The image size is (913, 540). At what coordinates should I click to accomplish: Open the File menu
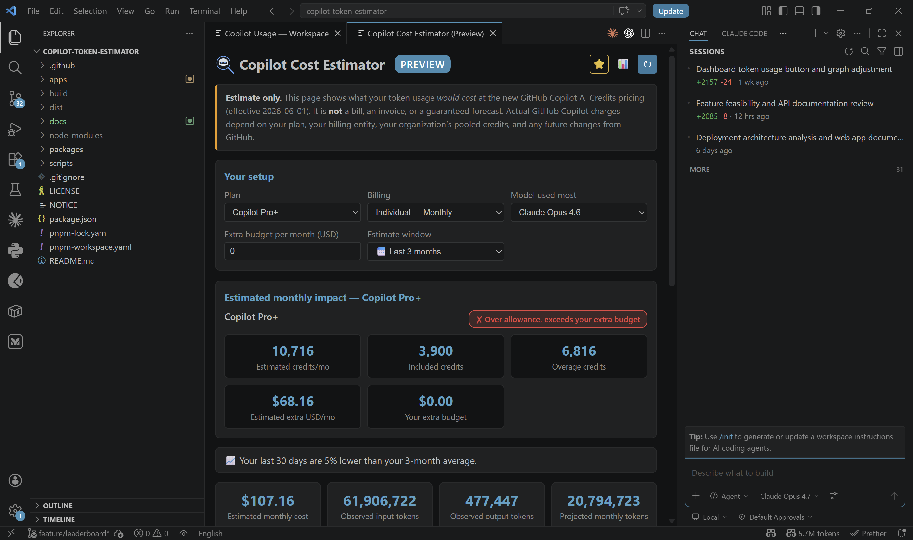coord(33,11)
